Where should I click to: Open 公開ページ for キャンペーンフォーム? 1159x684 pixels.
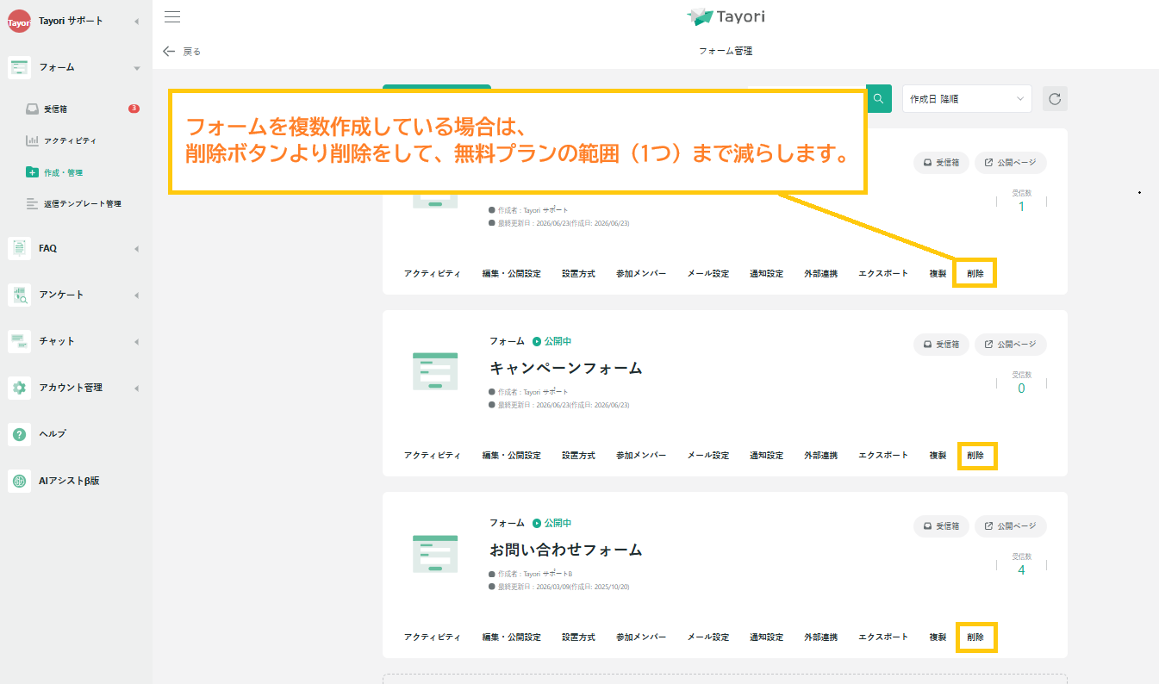tap(1011, 345)
